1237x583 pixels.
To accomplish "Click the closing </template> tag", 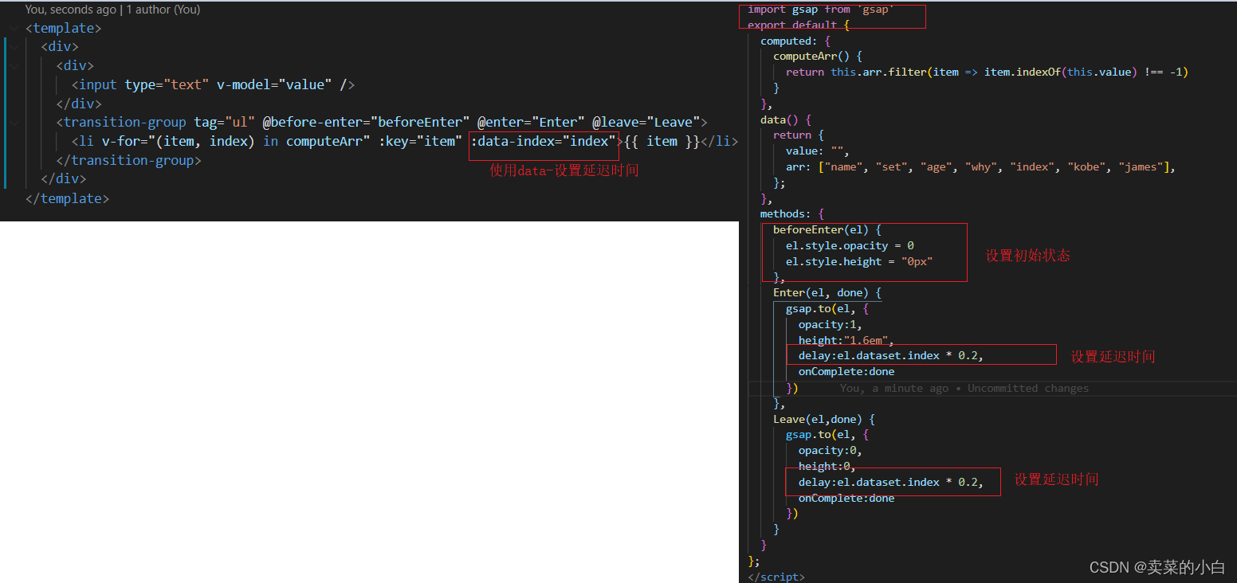I will (x=68, y=198).
